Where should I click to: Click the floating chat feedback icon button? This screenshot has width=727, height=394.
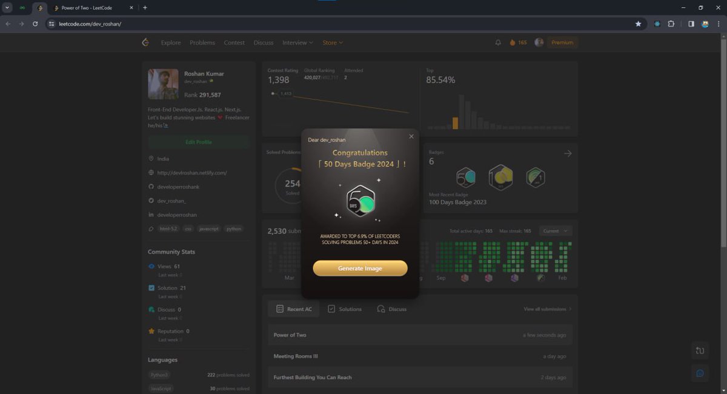700,373
